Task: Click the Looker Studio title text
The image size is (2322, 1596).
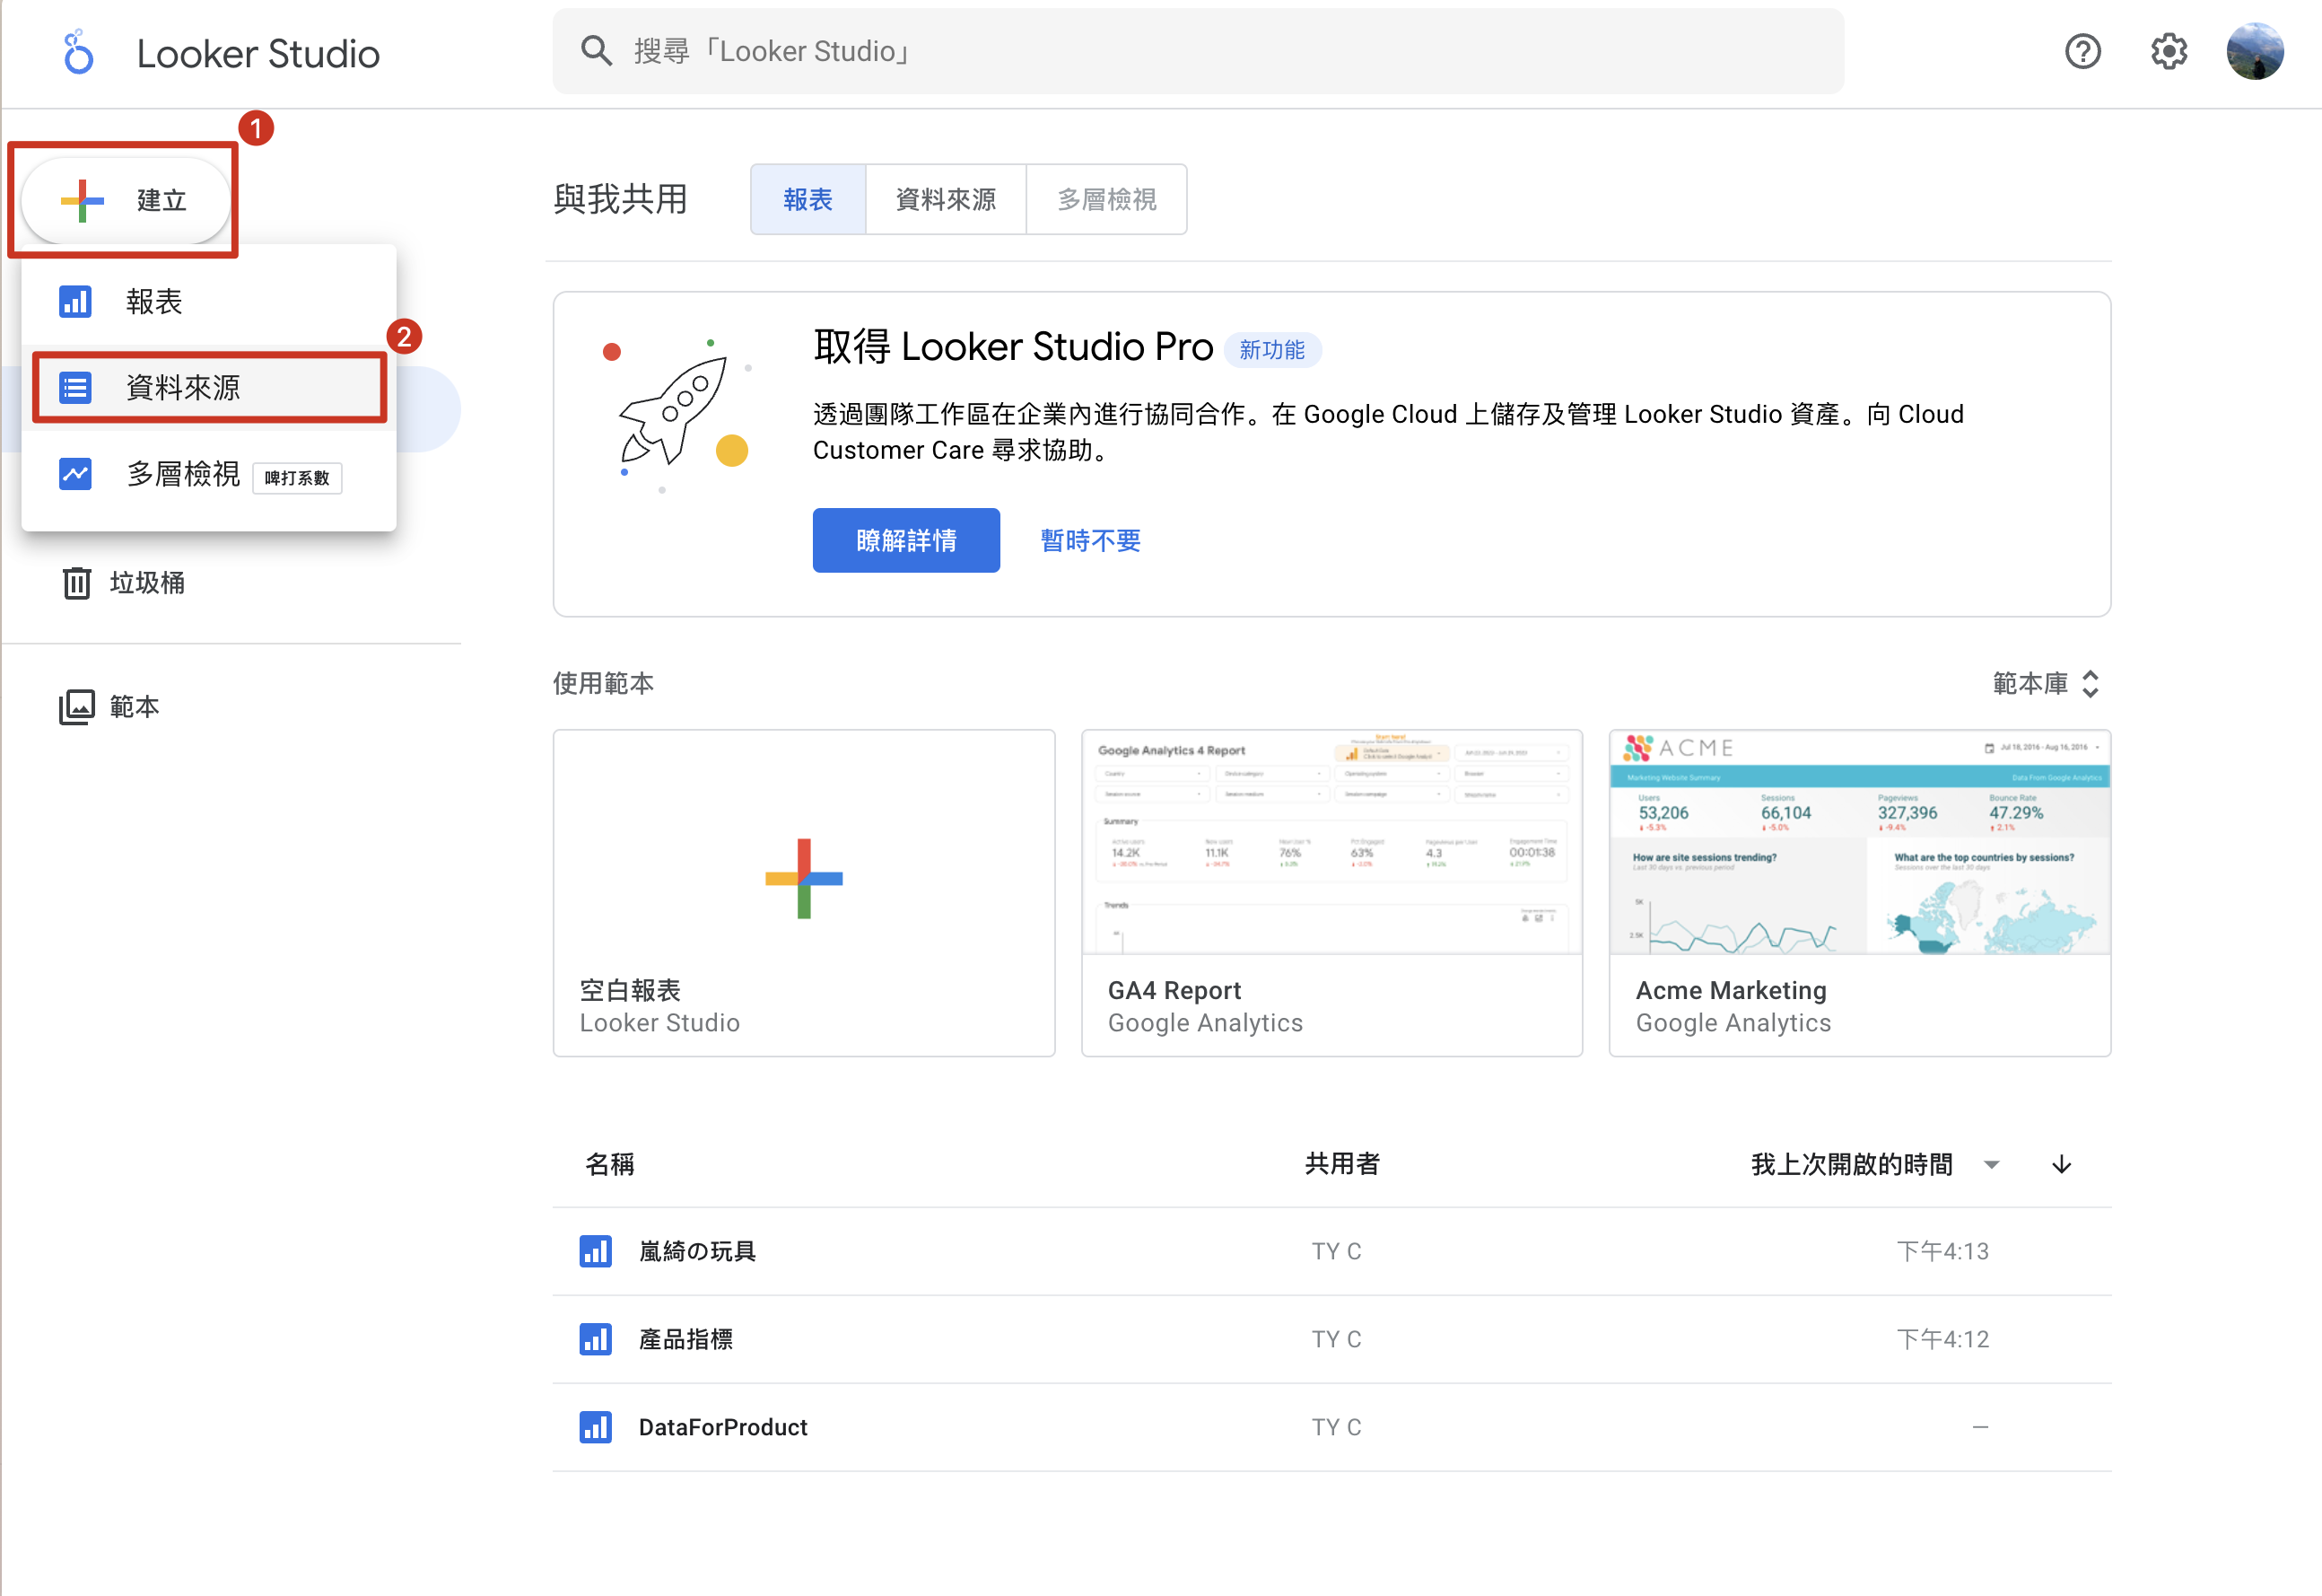Action: [258, 54]
